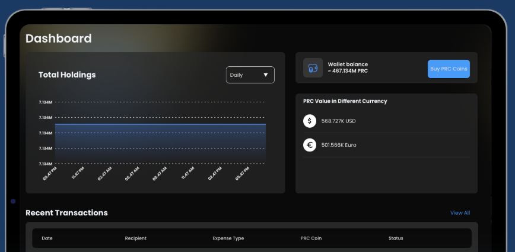Click the Recent Transactions heading
Screen dimensions: 515x252
tap(66, 213)
